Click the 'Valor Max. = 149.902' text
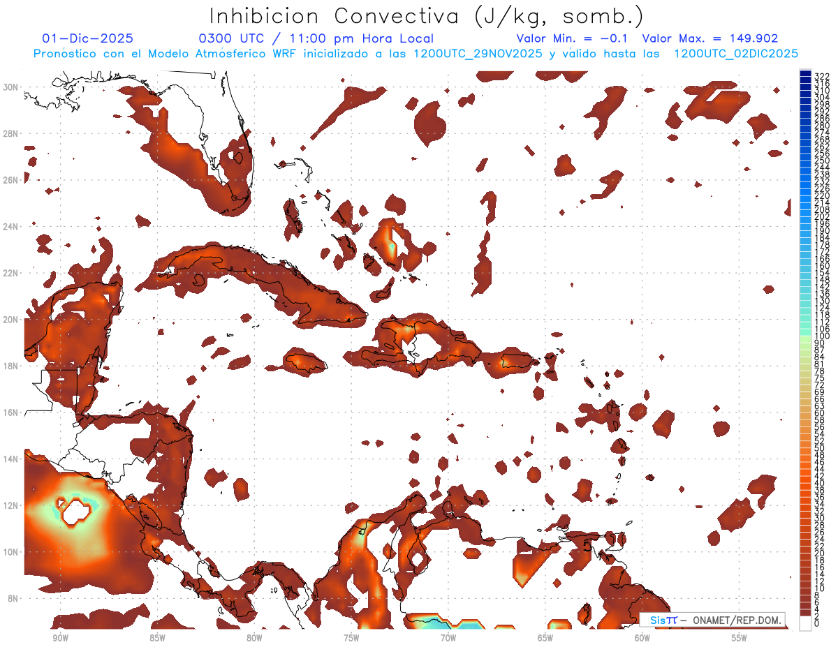Screen dimensions: 838x647 pyautogui.click(x=710, y=39)
